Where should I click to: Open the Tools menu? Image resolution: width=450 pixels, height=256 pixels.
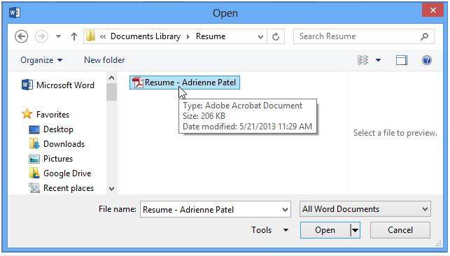[269, 230]
